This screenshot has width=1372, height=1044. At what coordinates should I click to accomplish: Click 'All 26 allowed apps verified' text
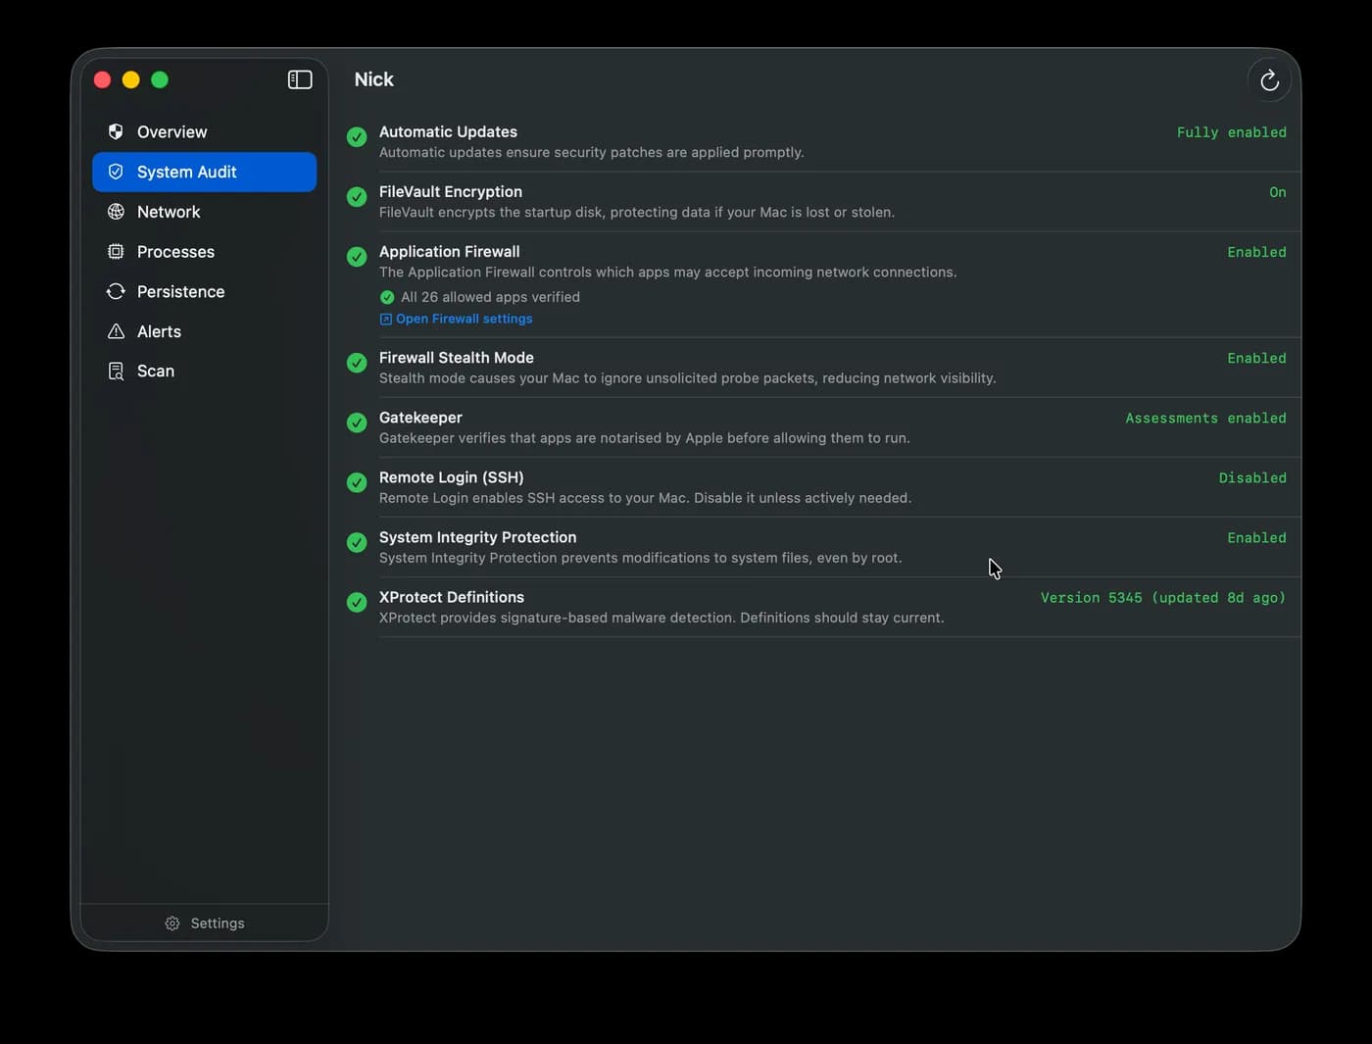pyautogui.click(x=490, y=297)
